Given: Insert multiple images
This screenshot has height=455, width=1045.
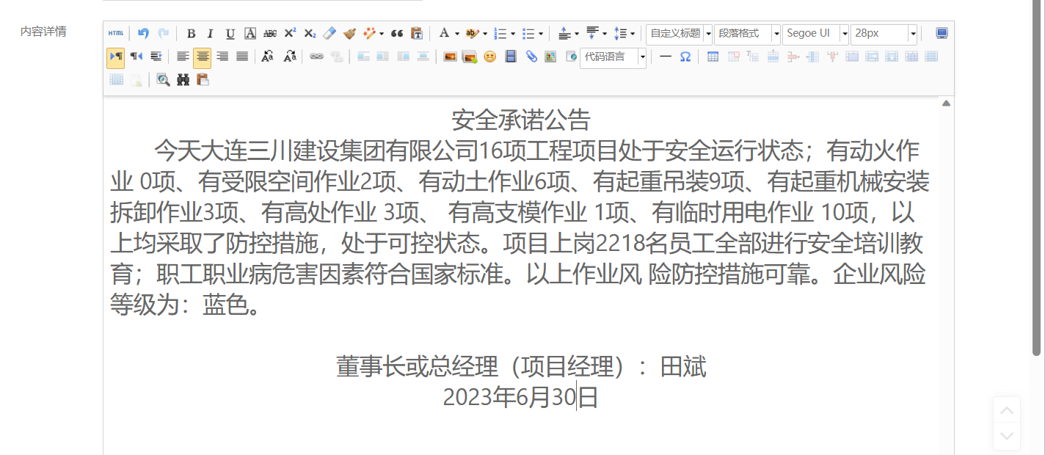Looking at the screenshot, I should [470, 57].
